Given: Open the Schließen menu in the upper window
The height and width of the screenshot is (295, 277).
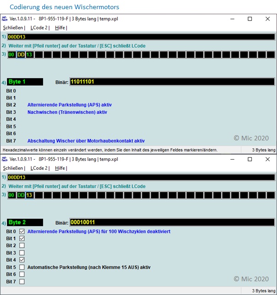Looking at the screenshot, I should tap(13, 28).
